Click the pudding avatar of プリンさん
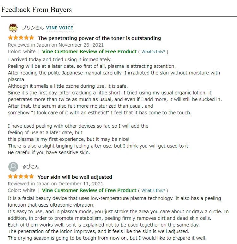 [13, 28]
